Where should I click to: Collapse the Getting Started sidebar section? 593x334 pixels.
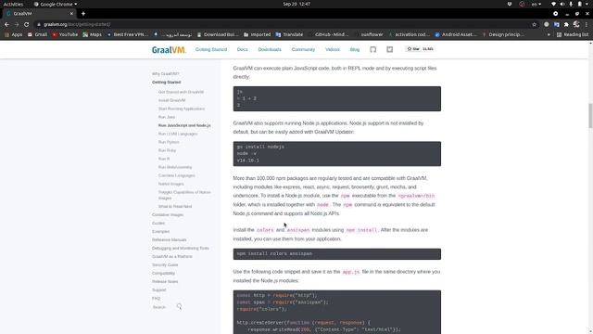[x=167, y=83]
